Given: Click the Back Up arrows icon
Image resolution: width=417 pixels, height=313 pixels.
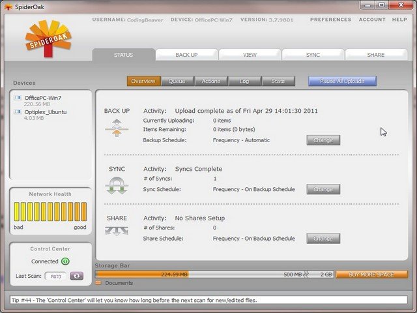Looking at the screenshot, I should (116, 128).
